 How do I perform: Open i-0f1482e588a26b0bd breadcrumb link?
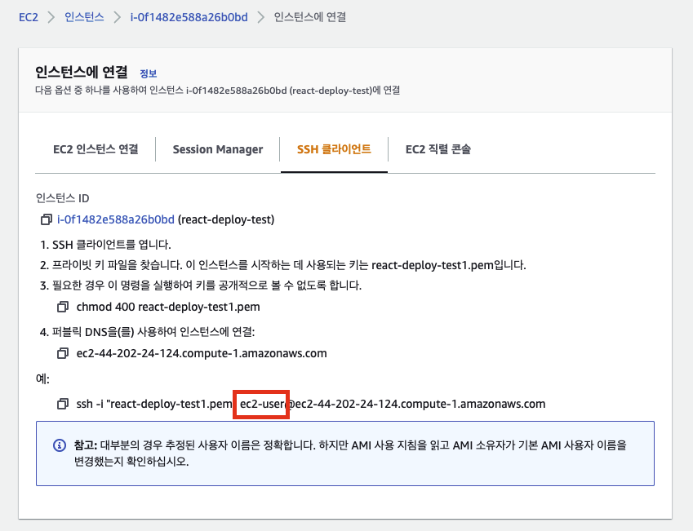click(189, 17)
